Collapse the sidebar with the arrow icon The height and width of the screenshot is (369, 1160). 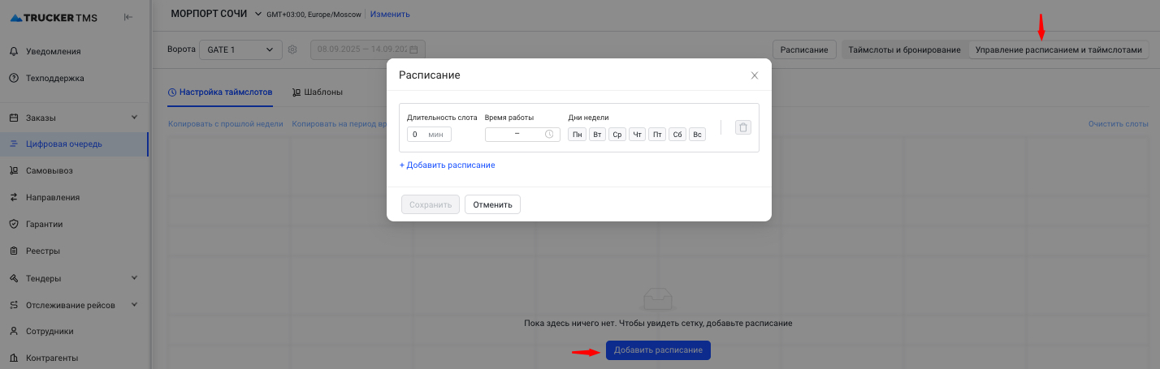128,17
